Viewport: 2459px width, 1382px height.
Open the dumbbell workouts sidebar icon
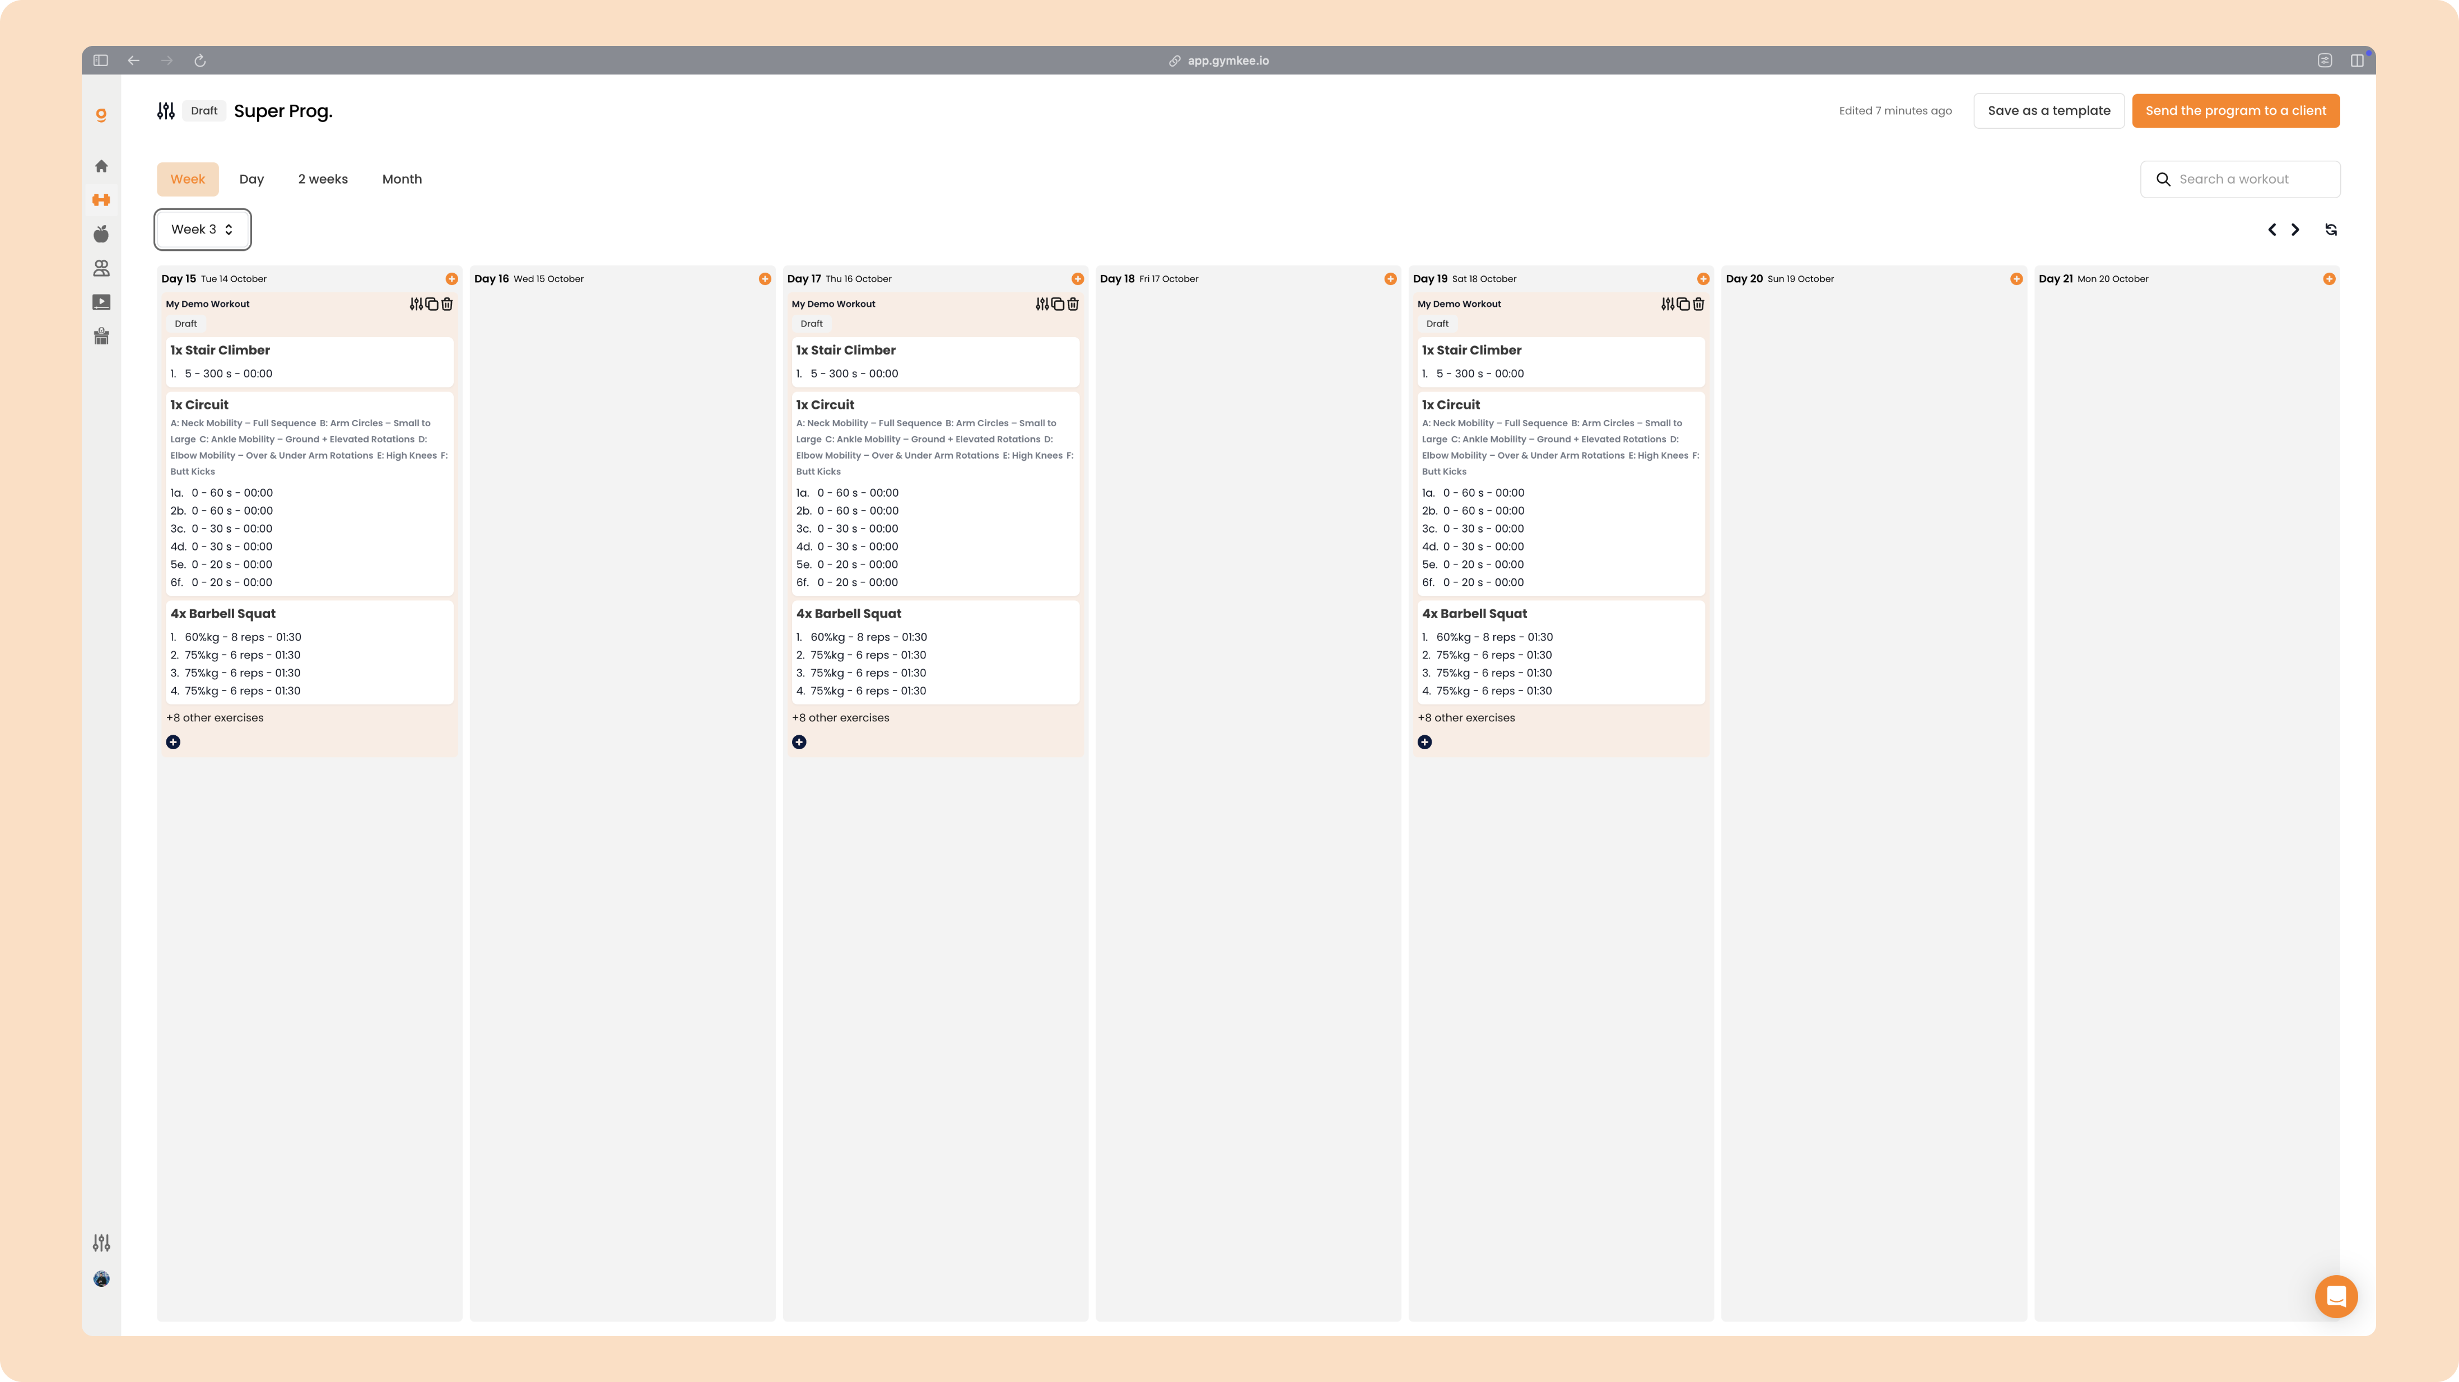(101, 199)
